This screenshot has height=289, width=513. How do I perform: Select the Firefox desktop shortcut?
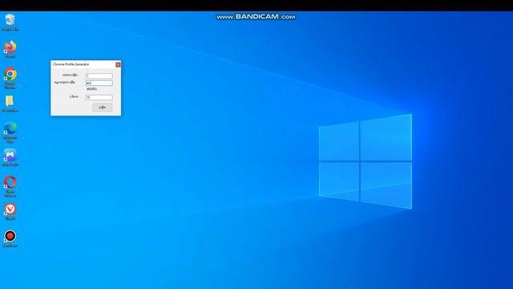[x=10, y=50]
